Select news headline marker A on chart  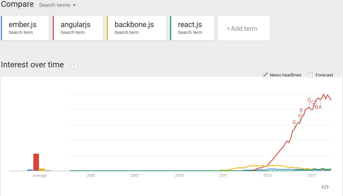320,107
